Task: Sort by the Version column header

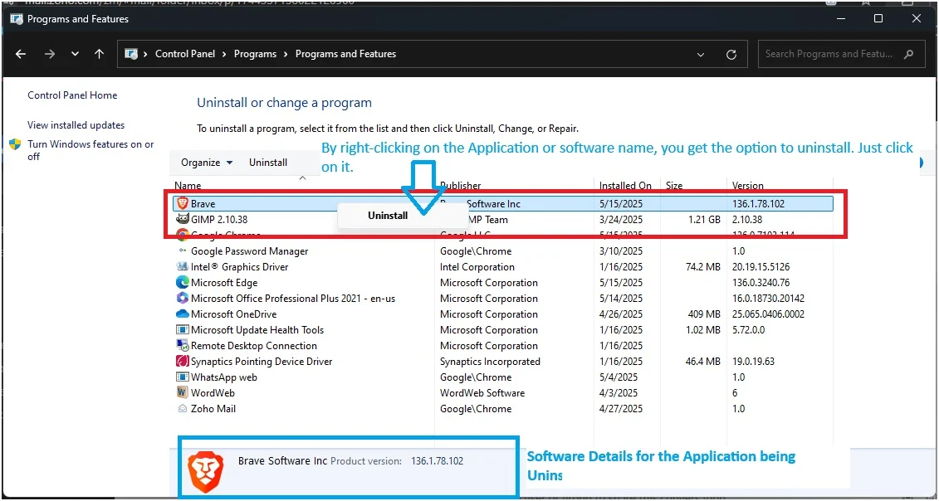Action: pyautogui.click(x=748, y=186)
